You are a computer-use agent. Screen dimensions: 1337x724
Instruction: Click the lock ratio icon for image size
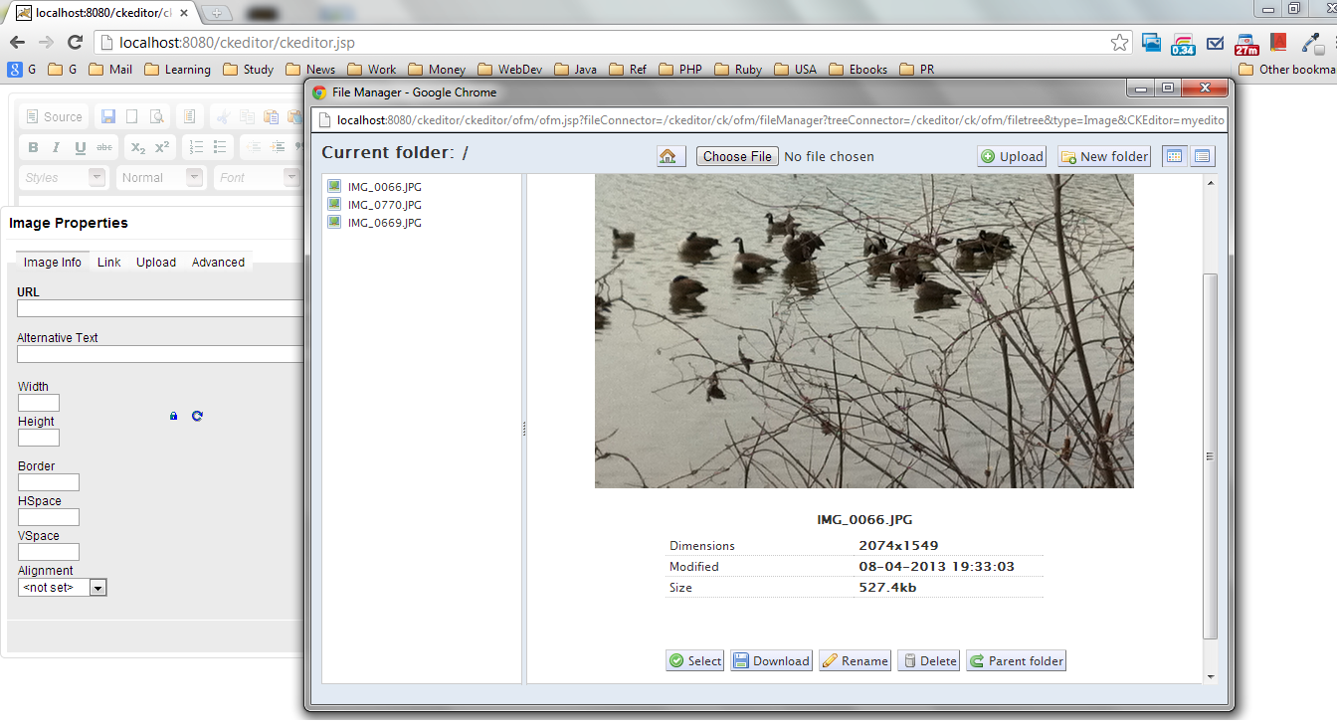173,416
